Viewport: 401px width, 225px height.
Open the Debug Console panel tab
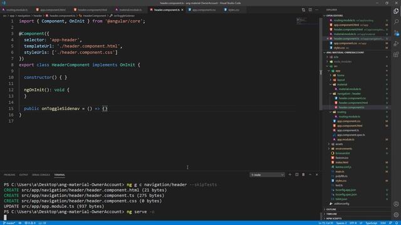point(41,175)
